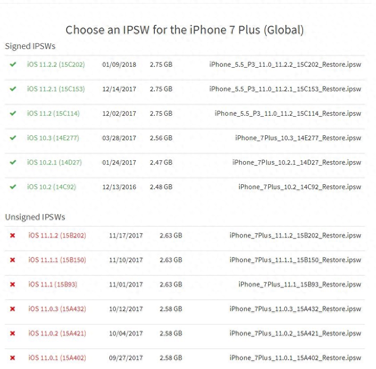Select iOS 11.0.3 (15A432) from unsigned IPSWs
Screen dimensions: 376x369
tap(57, 308)
